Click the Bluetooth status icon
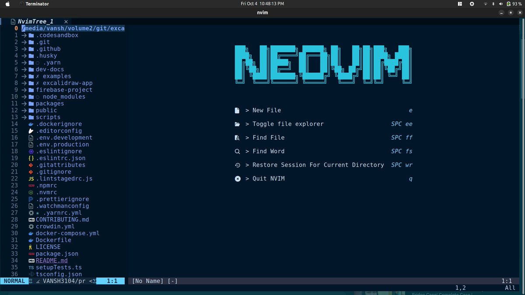 493,4
